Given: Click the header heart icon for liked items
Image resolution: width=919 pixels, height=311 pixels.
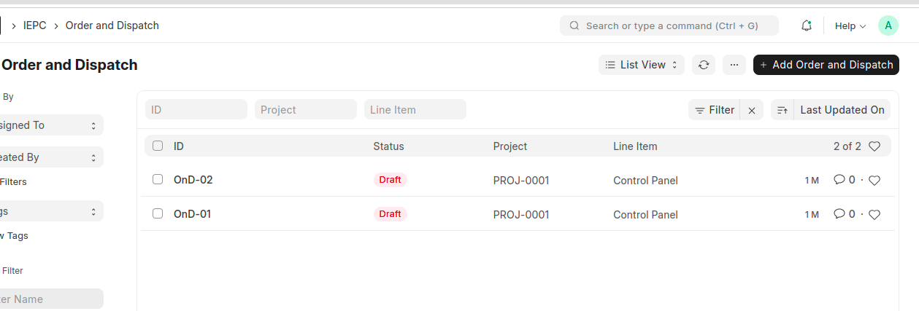Looking at the screenshot, I should 874,146.
